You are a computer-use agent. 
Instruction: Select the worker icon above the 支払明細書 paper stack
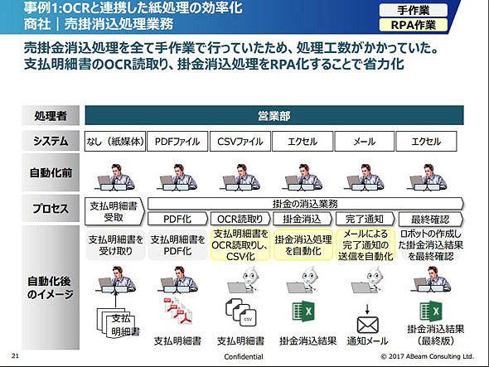click(x=115, y=279)
